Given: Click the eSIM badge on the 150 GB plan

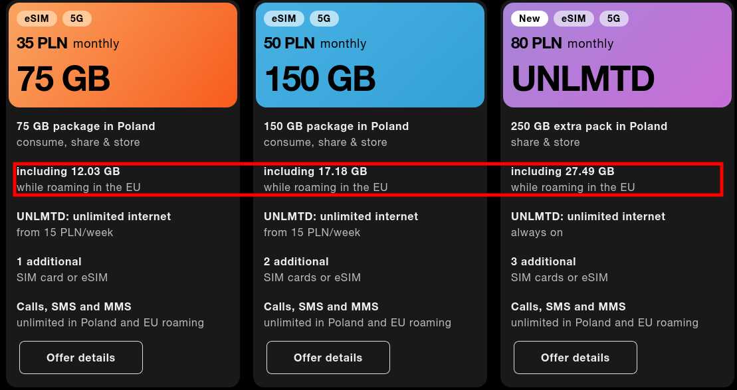Looking at the screenshot, I should pyautogui.click(x=284, y=19).
